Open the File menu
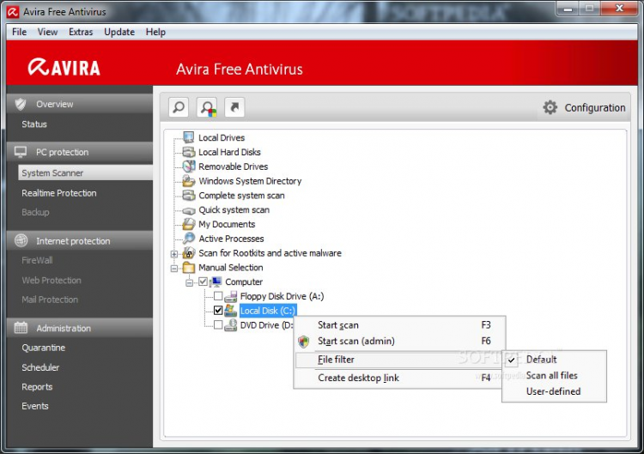This screenshot has width=644, height=454. pos(19,32)
